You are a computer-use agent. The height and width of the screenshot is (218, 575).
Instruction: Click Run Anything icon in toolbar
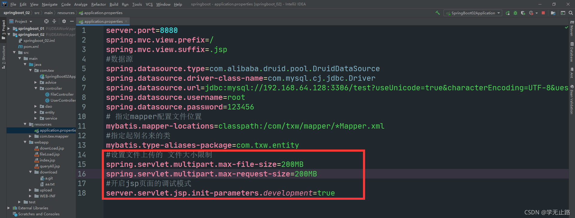pyautogui.click(x=563, y=13)
